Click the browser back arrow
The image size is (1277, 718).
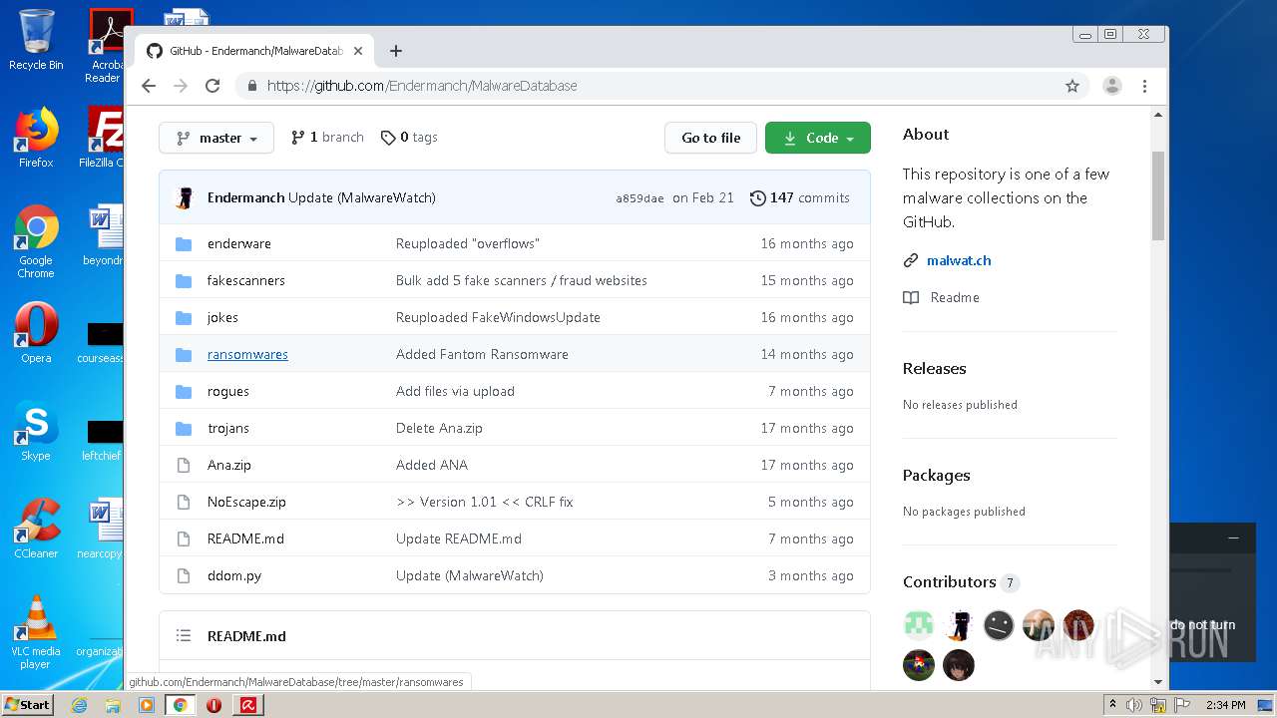point(149,86)
